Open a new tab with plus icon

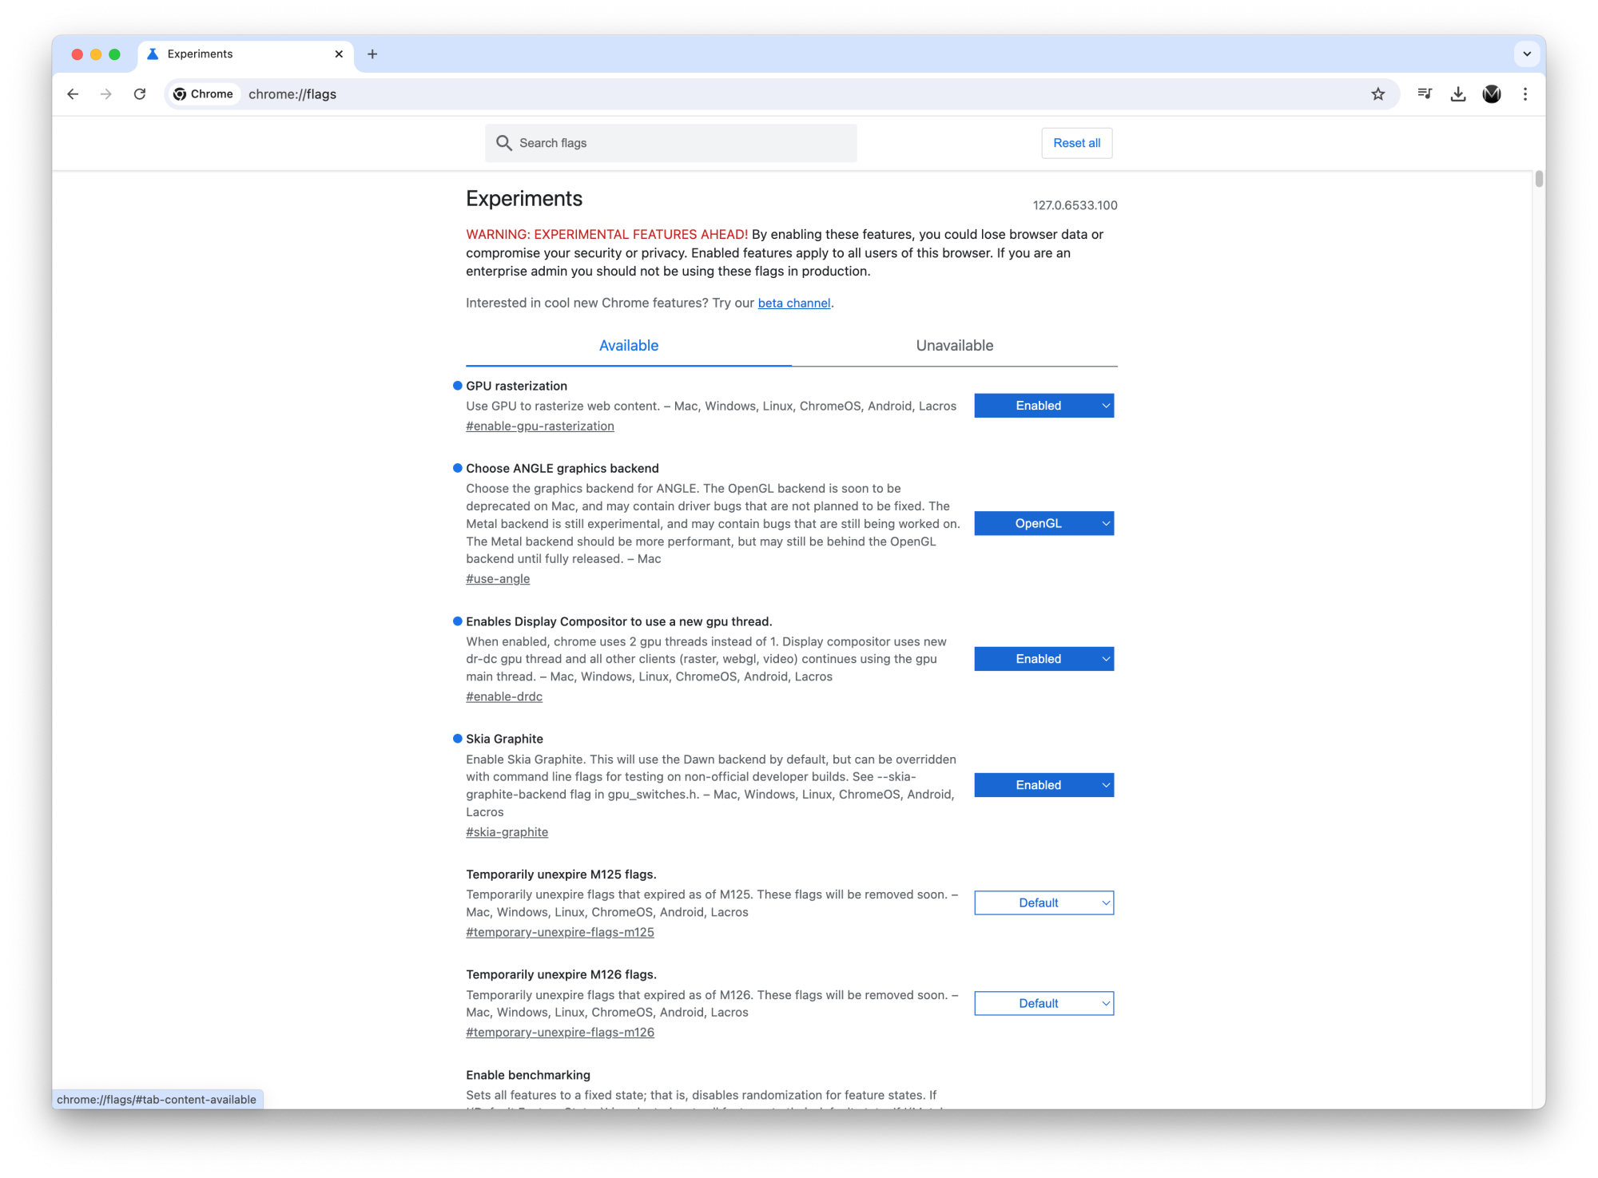(x=372, y=54)
